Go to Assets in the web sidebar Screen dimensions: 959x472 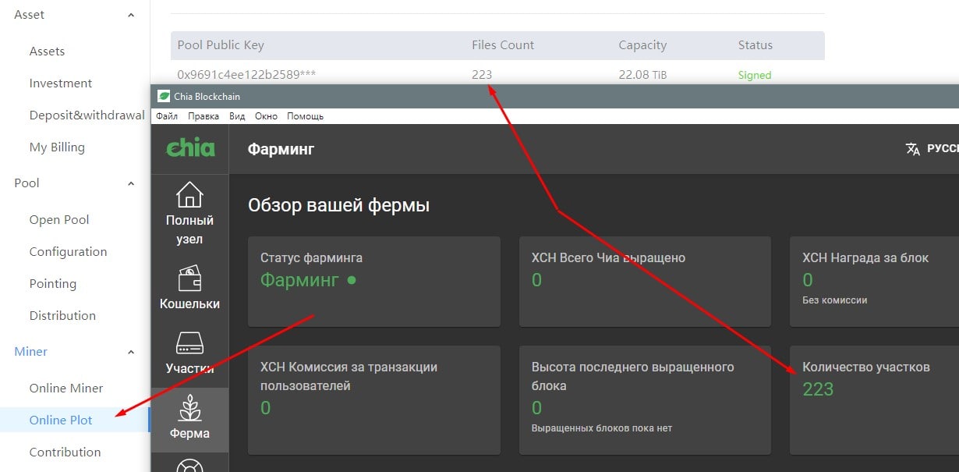pyautogui.click(x=47, y=51)
